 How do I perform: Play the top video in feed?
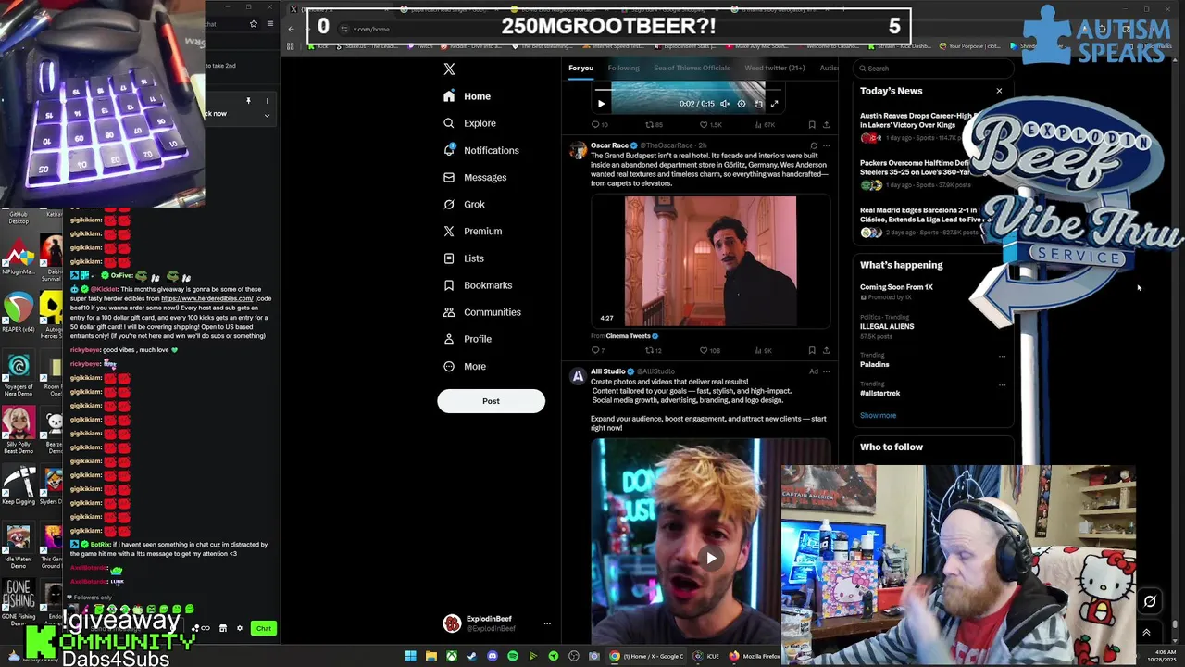601,104
